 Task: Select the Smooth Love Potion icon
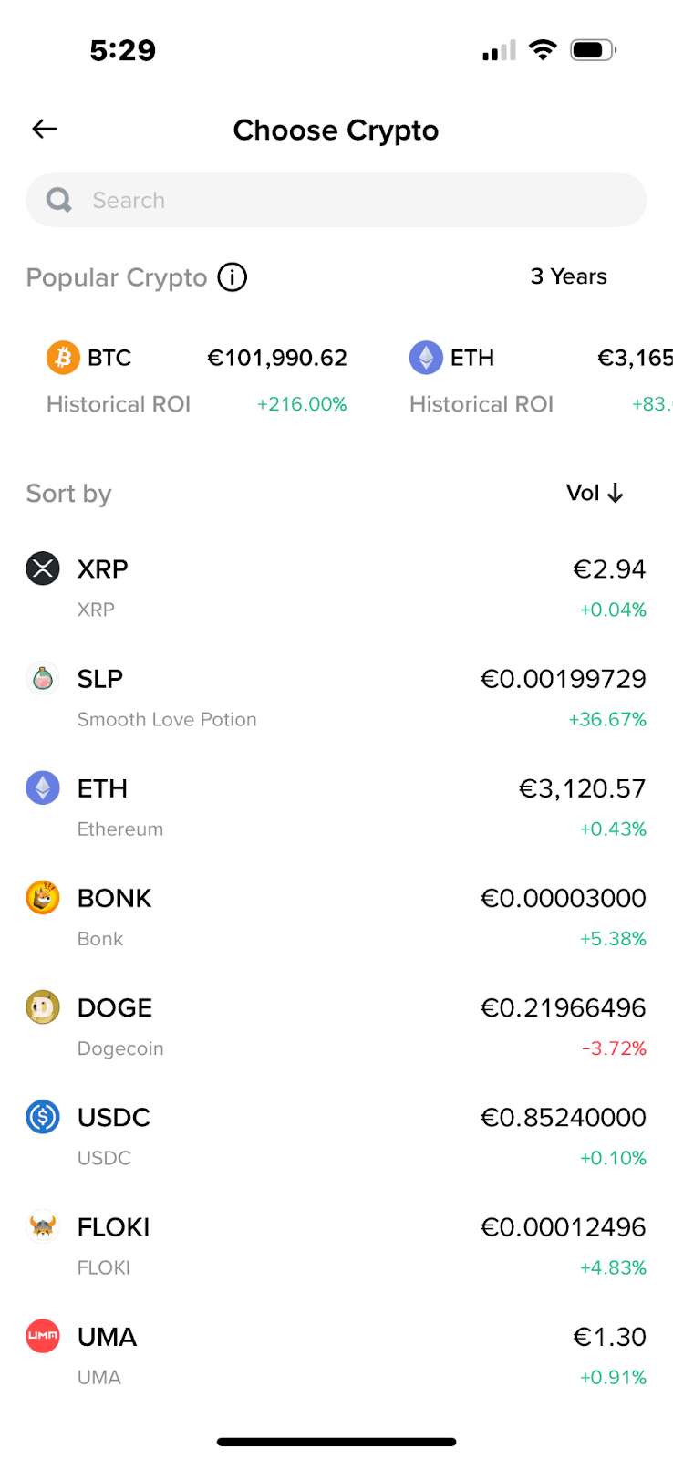43,679
